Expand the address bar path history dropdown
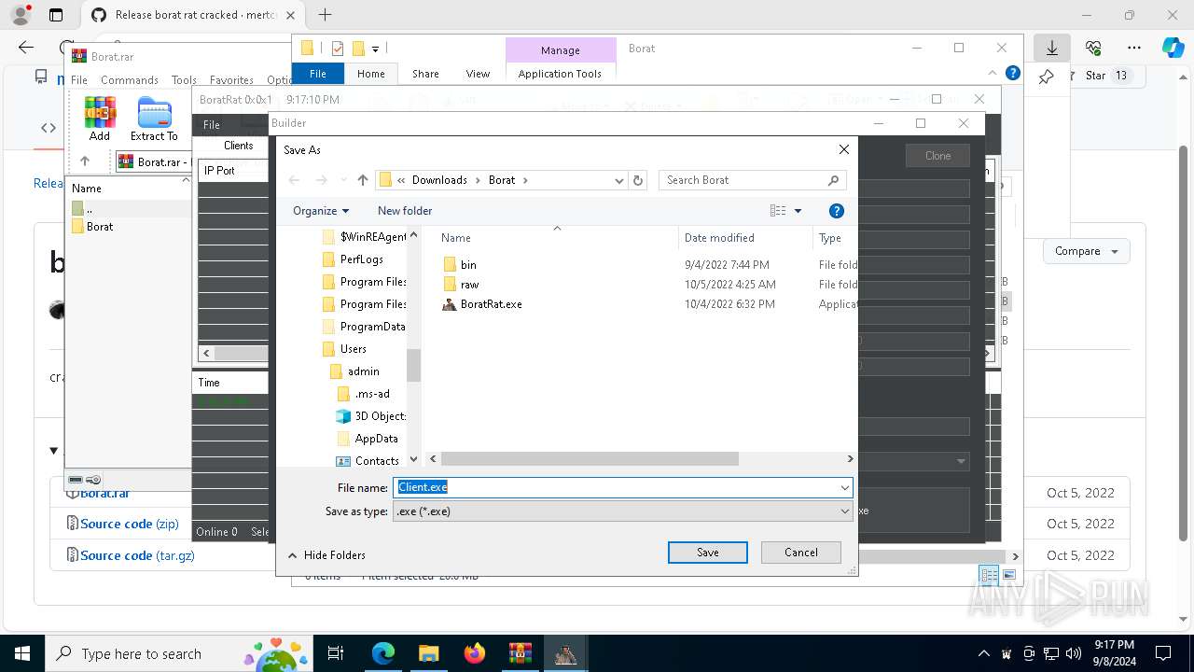1194x672 pixels. click(x=618, y=180)
